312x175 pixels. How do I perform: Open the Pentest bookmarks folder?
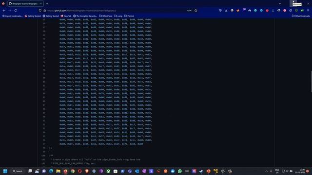(129, 16)
